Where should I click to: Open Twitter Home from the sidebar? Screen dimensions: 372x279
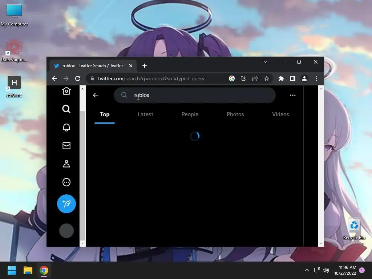click(x=66, y=91)
